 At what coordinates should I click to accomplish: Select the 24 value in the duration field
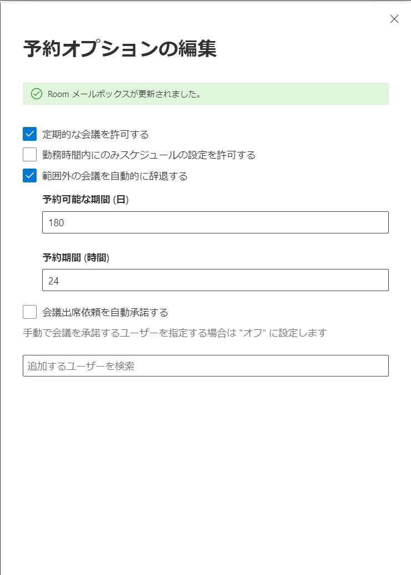(50, 280)
